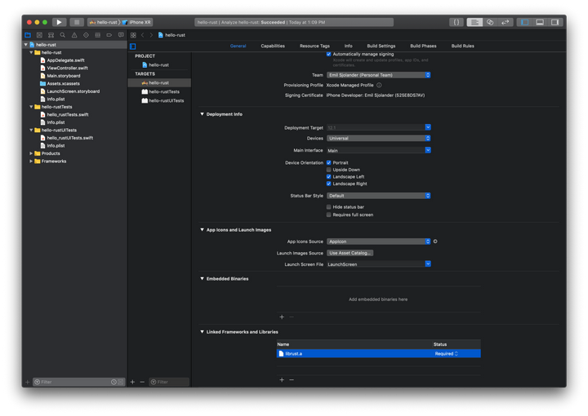
Task: Switch to the Assistant editor
Action: [490, 23]
